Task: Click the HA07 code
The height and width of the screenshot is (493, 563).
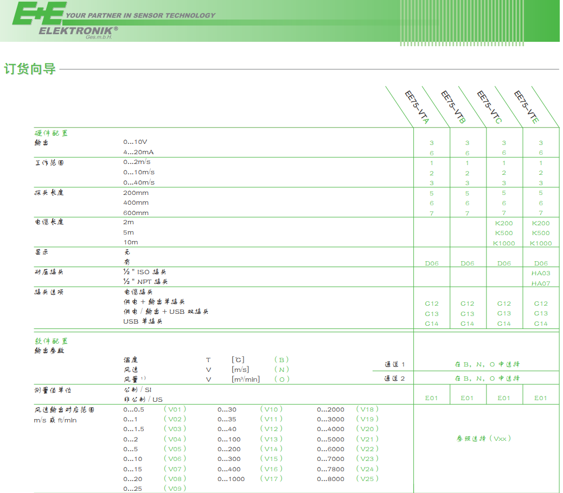Action: pyautogui.click(x=541, y=283)
